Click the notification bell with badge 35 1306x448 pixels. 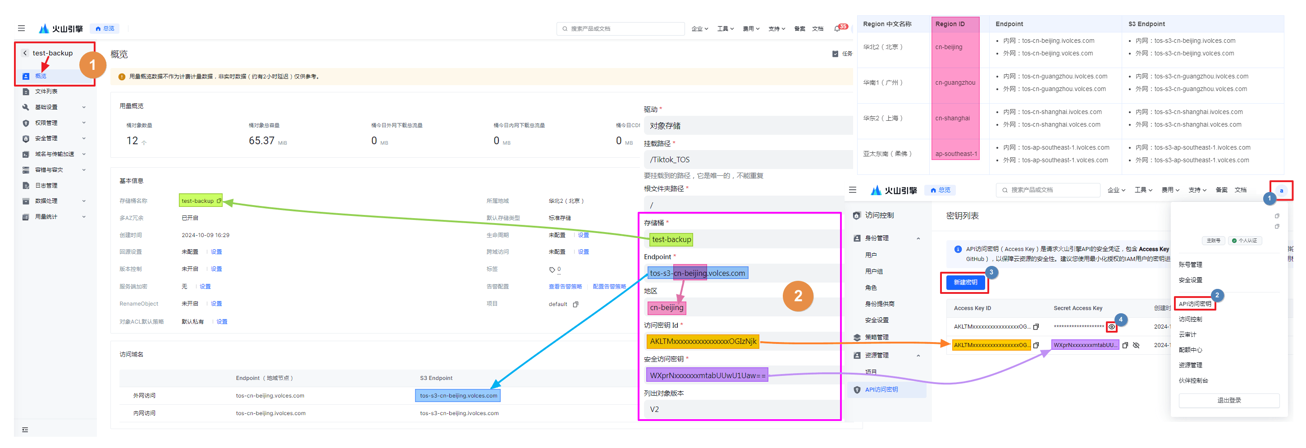pyautogui.click(x=837, y=29)
